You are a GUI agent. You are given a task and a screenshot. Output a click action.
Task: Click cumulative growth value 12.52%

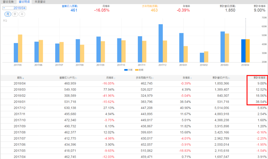[261, 90]
